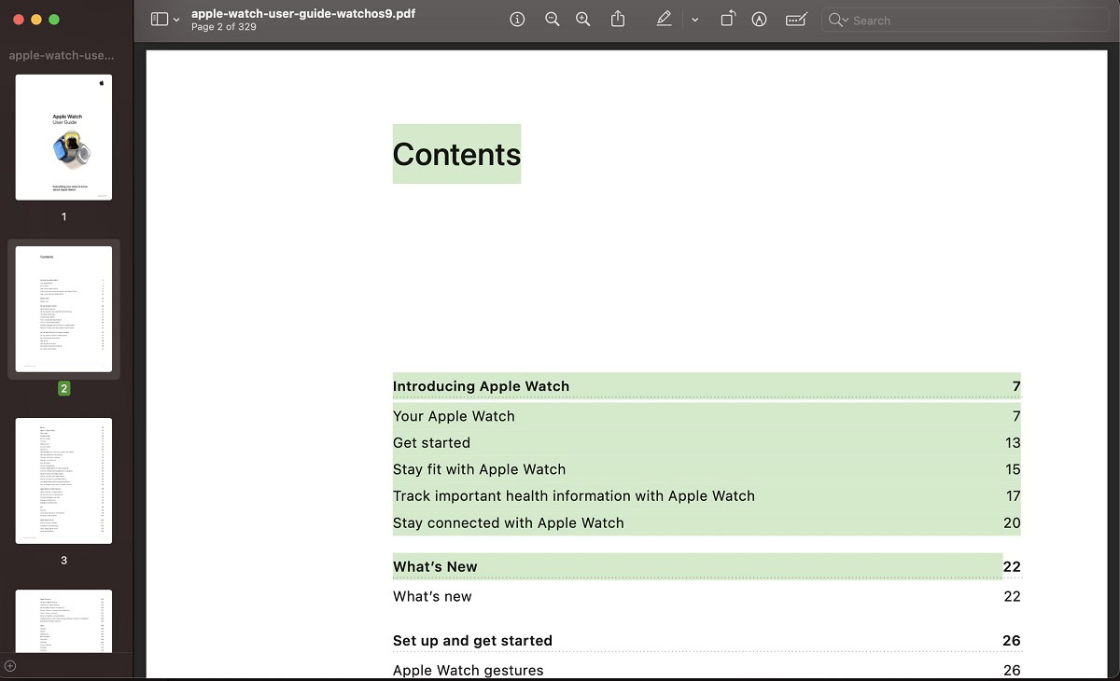The width and height of the screenshot is (1120, 681).
Task: Open the search options magnifier chevron
Action: tap(838, 21)
